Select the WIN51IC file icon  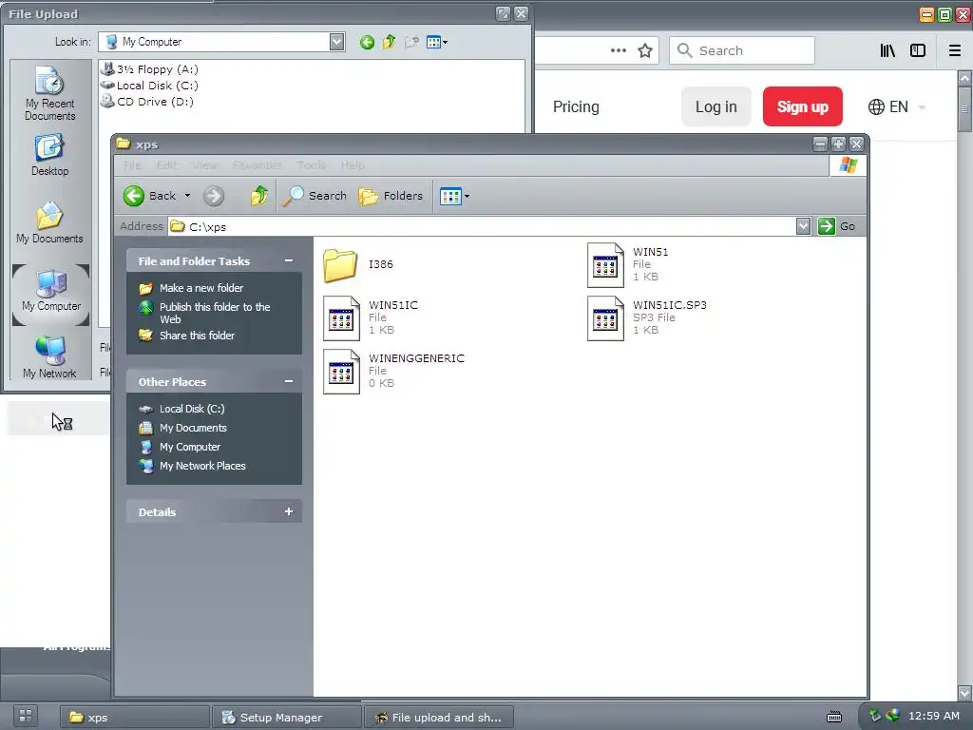coord(341,318)
